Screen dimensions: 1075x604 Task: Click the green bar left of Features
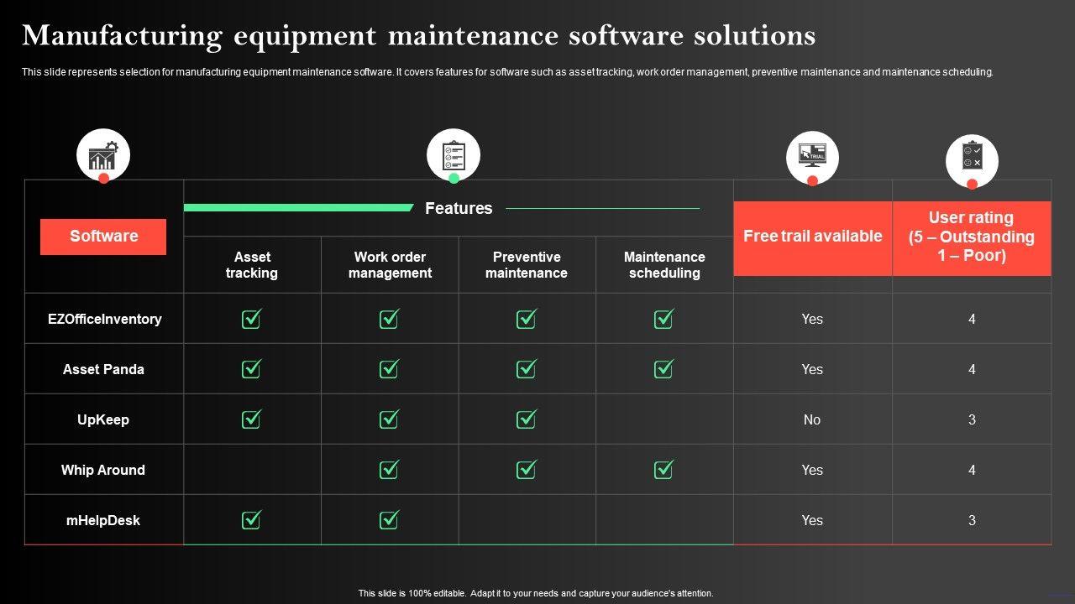tap(298, 207)
